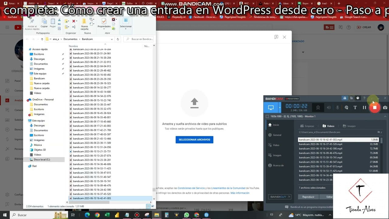389x219 pixels.
Task: Switch to Videos tab in Bandicam
Action: tap(329, 126)
